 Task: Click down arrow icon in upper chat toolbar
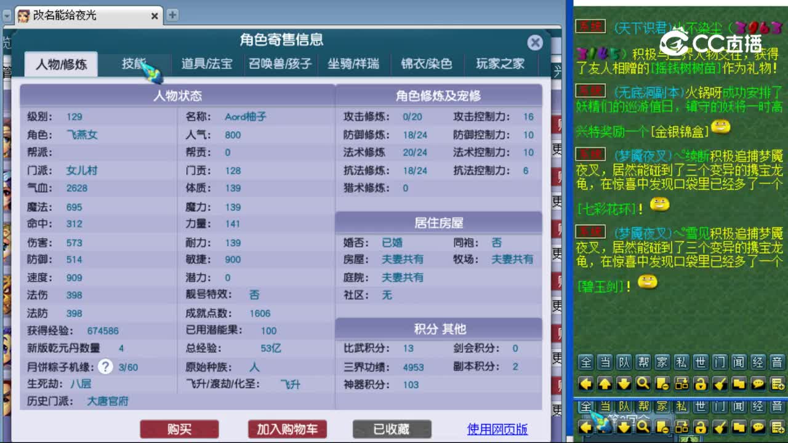point(624,384)
